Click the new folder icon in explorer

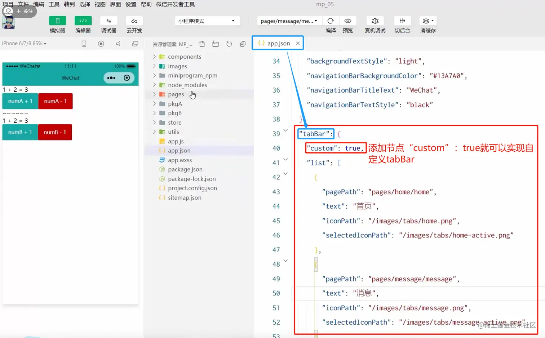tap(216, 44)
